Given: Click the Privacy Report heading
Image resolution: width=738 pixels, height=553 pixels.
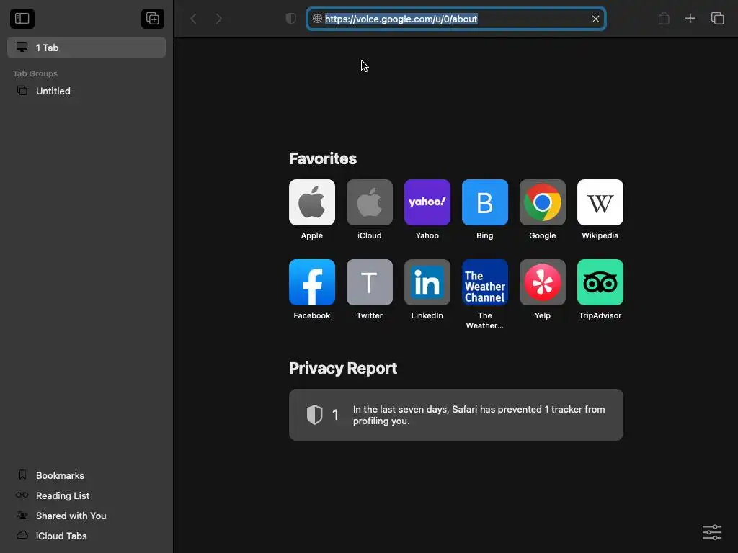Looking at the screenshot, I should tap(343, 368).
